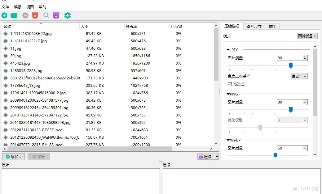Switch to the 输出 tab
322x194 pixels.
click(272, 26)
